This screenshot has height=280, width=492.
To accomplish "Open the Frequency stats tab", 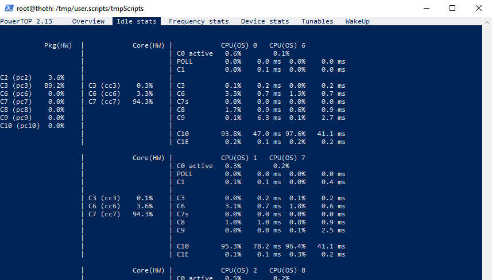I will (199, 21).
